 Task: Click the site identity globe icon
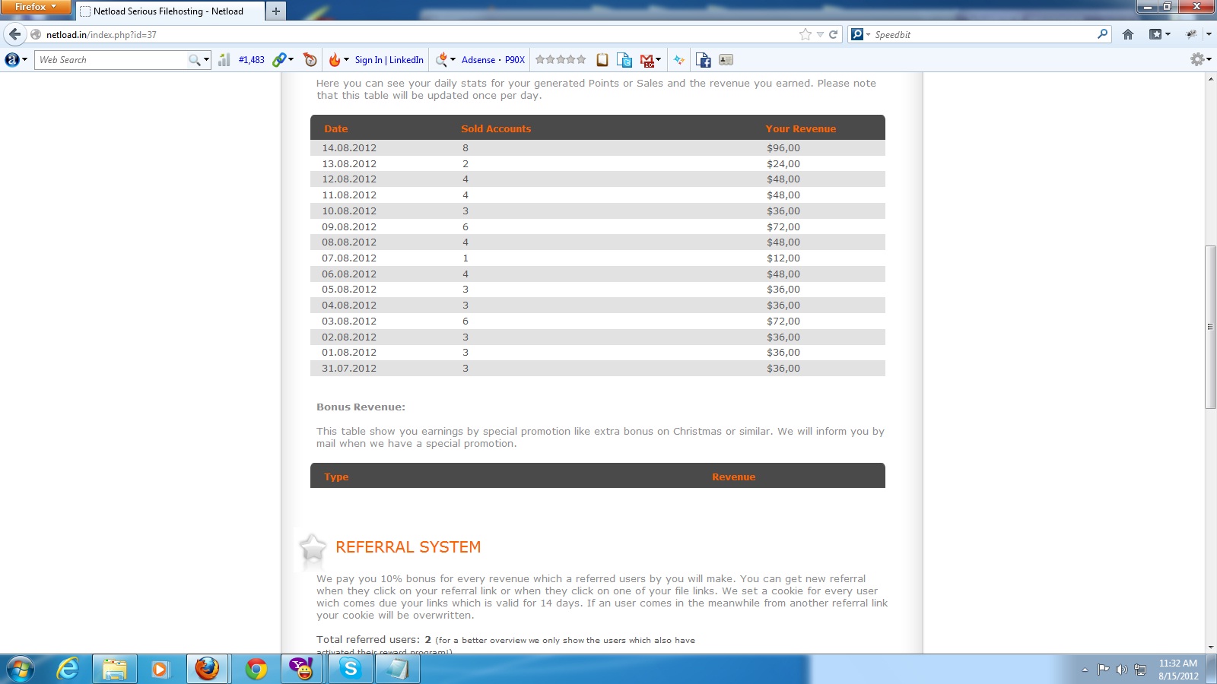(36, 34)
